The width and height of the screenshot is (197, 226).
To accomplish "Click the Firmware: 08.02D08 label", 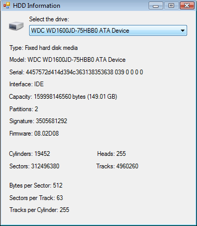I will (34, 134).
